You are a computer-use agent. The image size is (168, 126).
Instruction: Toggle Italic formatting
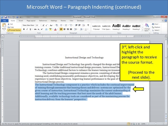point(27,29)
